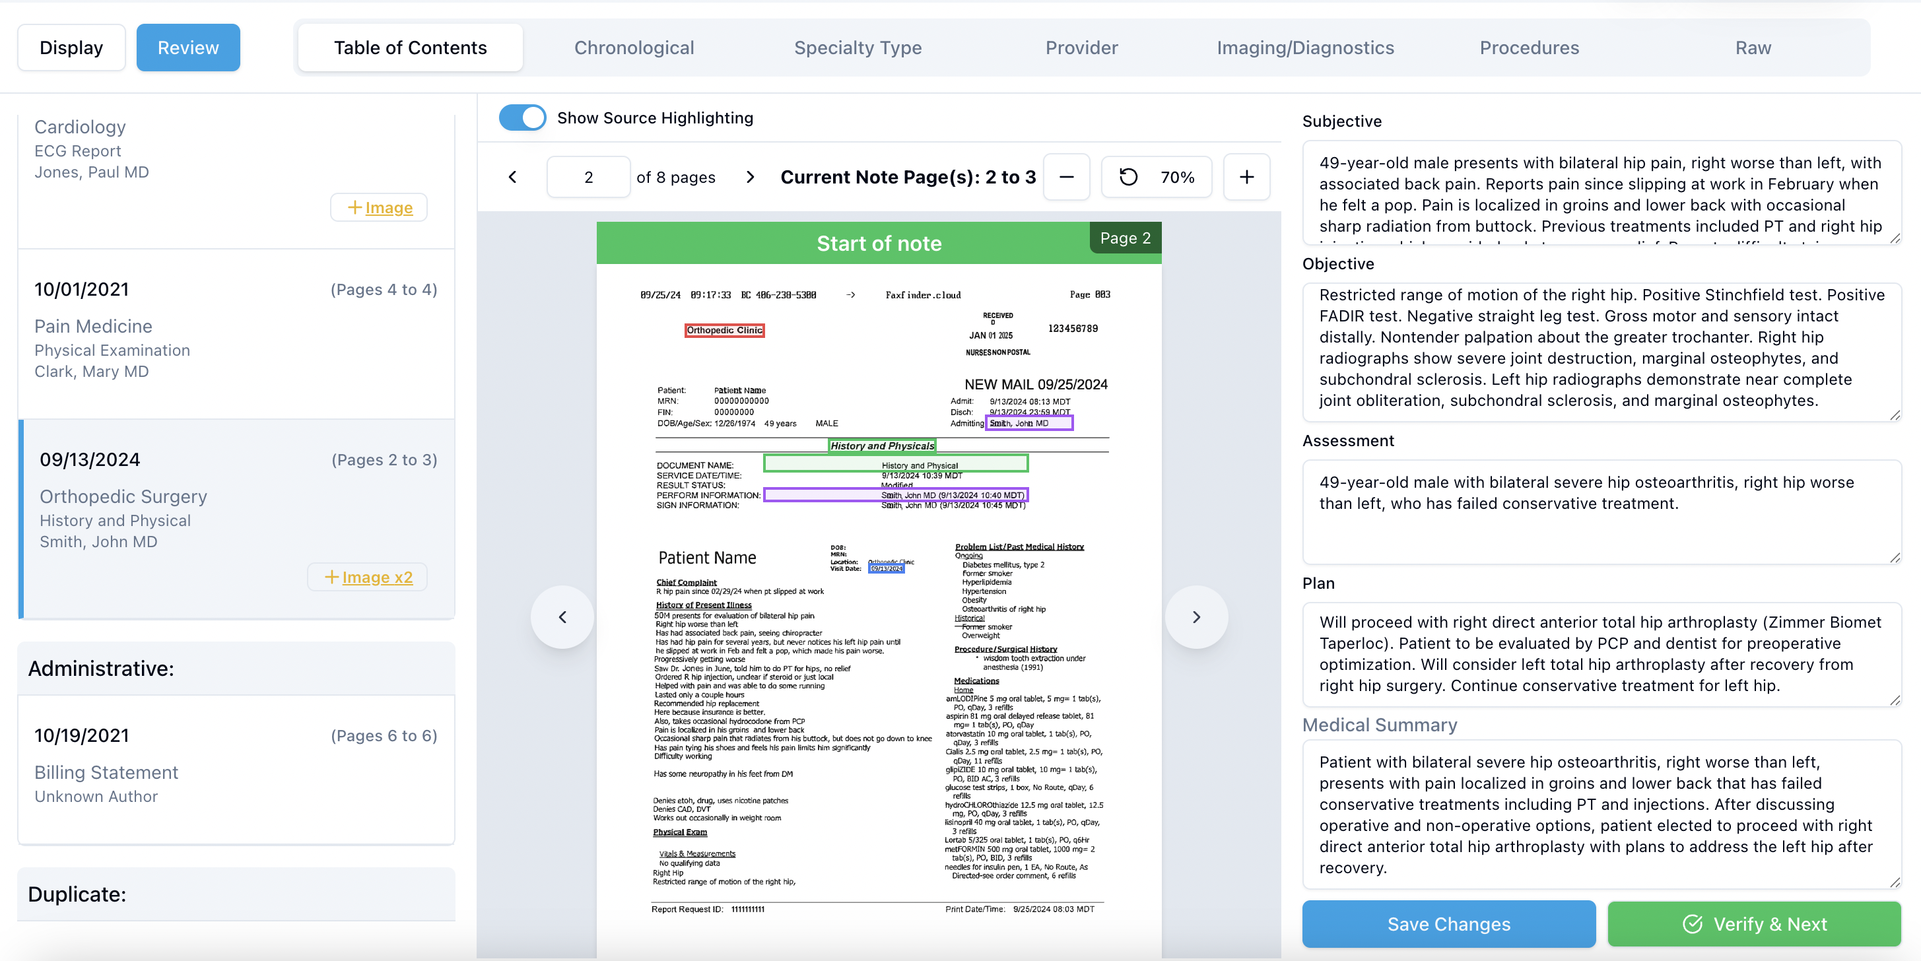1921x961 pixels.
Task: Select the 10/19/2021 Billing Statement entry
Action: click(x=236, y=770)
